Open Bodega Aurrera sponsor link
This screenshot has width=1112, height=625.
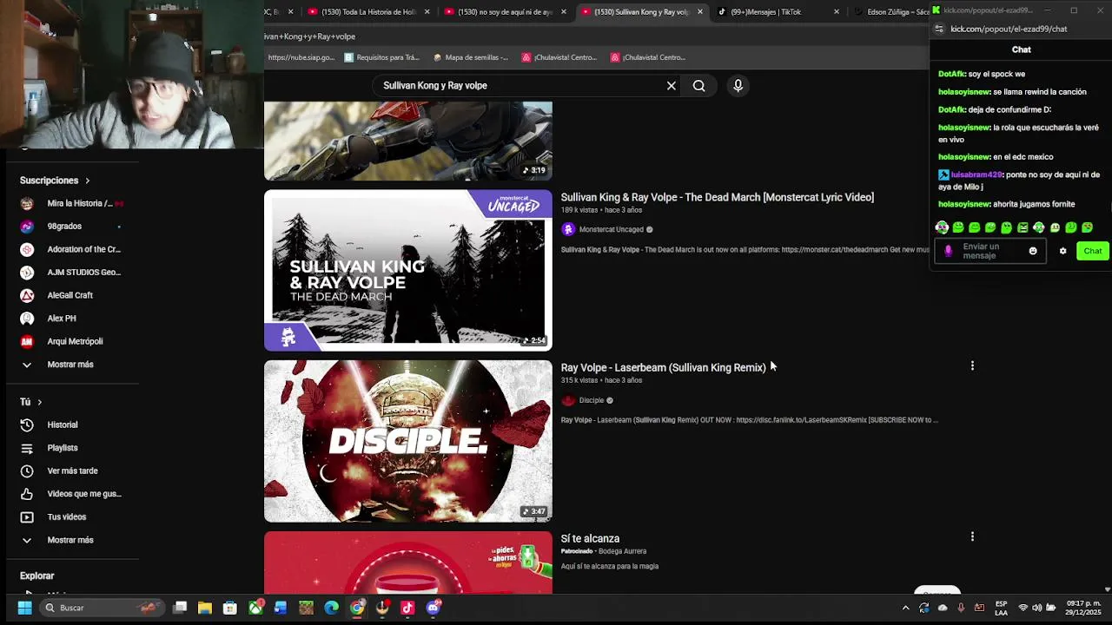622,551
